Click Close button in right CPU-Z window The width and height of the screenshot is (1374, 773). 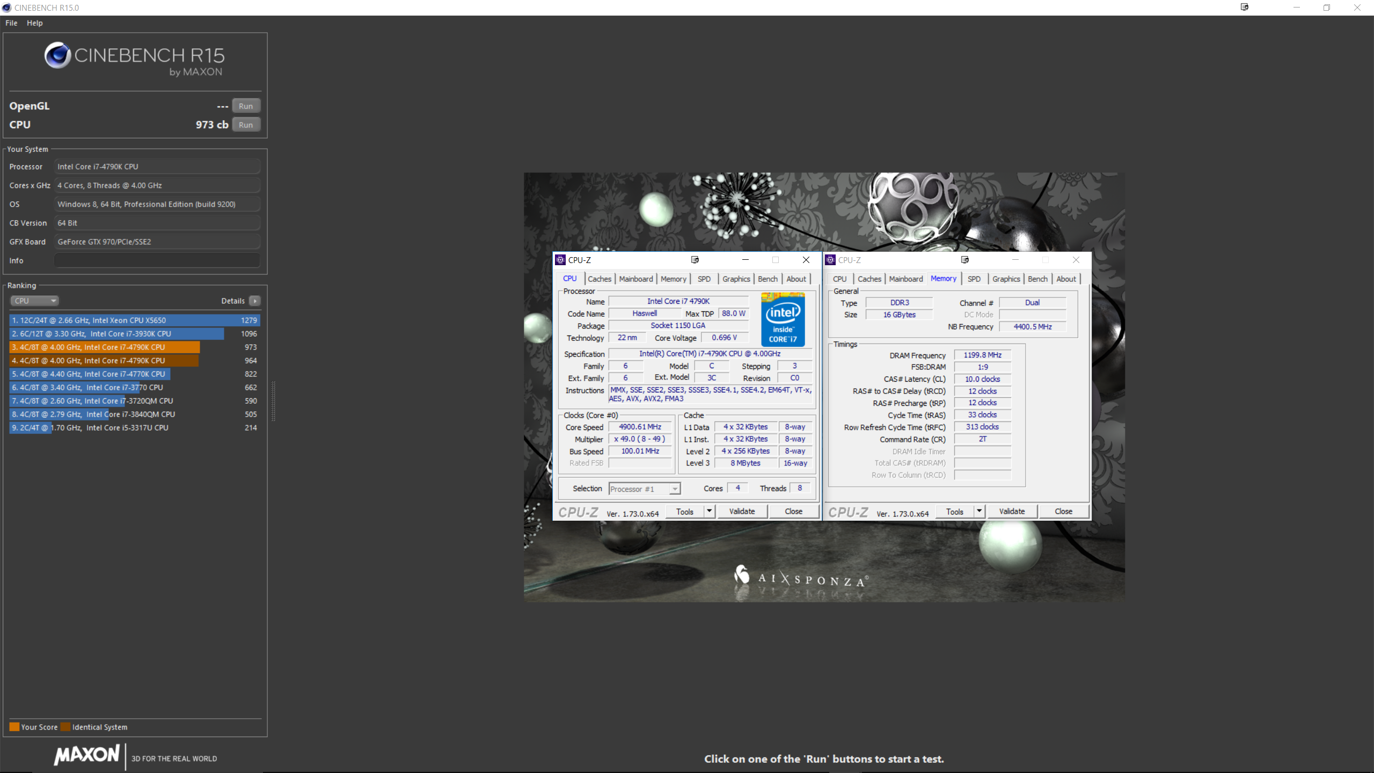pos(1064,512)
